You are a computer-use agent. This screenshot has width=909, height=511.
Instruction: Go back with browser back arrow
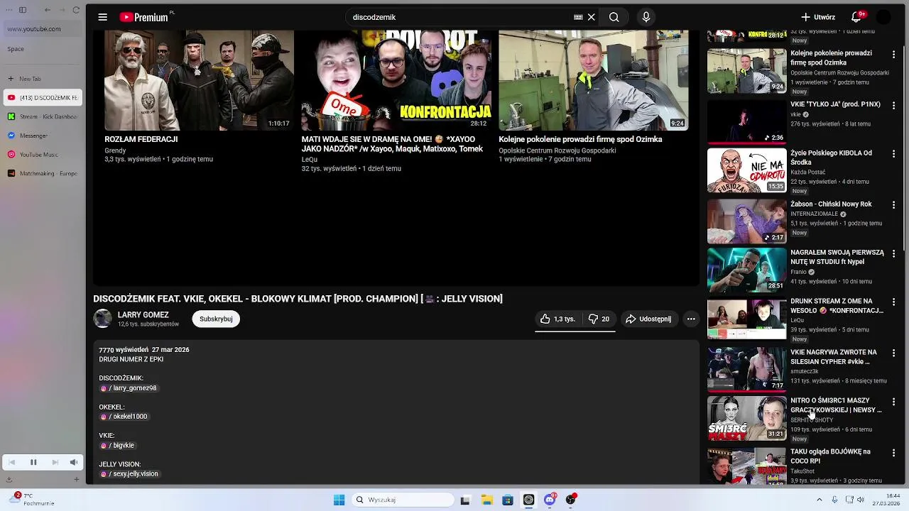48,10
